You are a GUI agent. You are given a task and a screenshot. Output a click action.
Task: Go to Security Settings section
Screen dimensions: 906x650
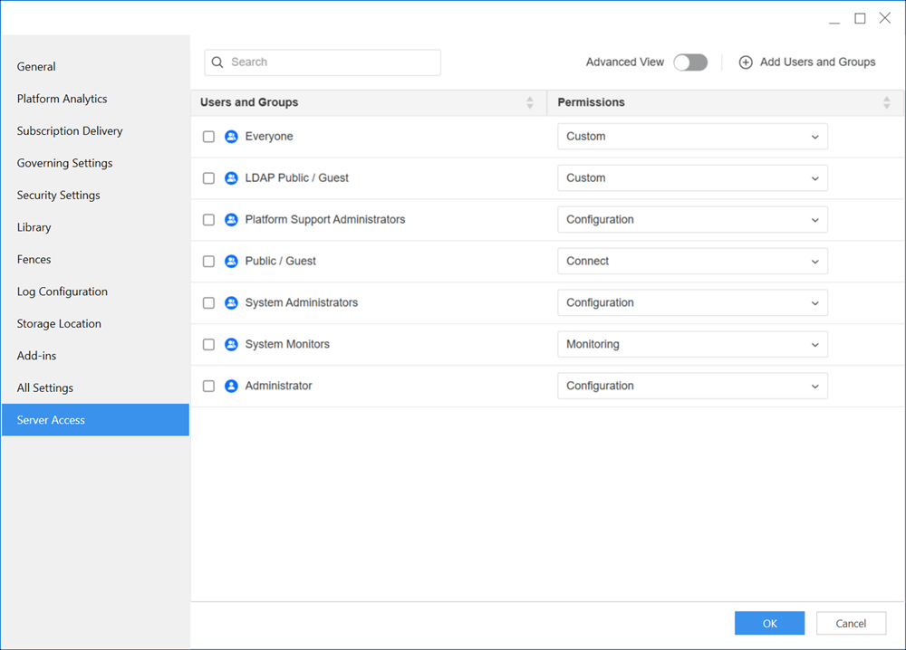[59, 196]
